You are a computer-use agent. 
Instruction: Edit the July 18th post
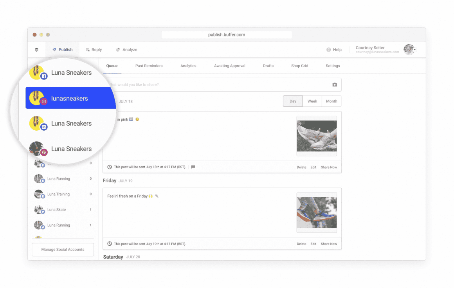[x=313, y=167]
